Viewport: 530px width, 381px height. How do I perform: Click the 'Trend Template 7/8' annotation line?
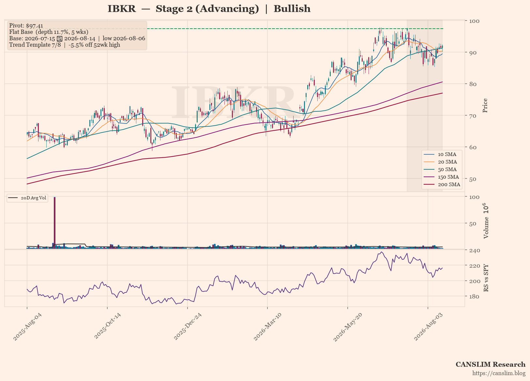click(65, 45)
